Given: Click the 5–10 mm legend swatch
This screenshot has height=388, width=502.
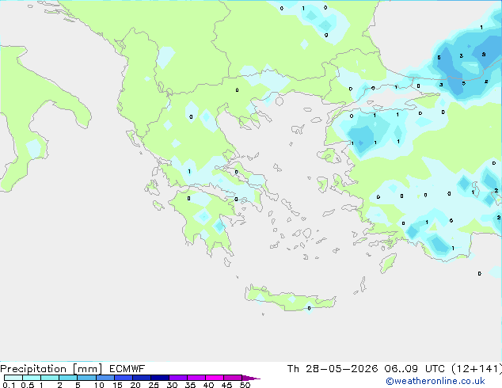Looking at the screenshot, I should 86,378.
